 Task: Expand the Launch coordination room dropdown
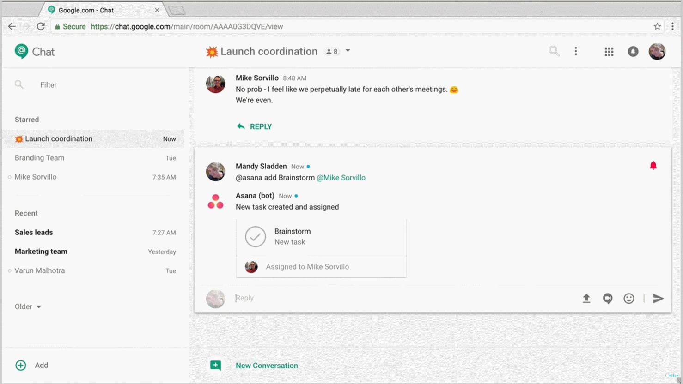(x=348, y=51)
